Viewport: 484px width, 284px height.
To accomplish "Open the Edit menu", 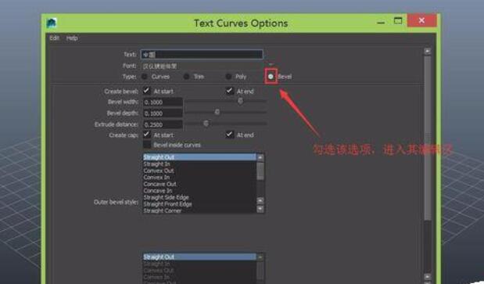I will coord(54,38).
